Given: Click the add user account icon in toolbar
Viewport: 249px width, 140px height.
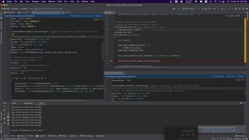Looking at the screenshot, I should click(x=174, y=9).
